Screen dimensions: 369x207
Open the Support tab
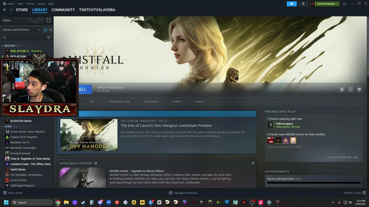tap(200, 101)
